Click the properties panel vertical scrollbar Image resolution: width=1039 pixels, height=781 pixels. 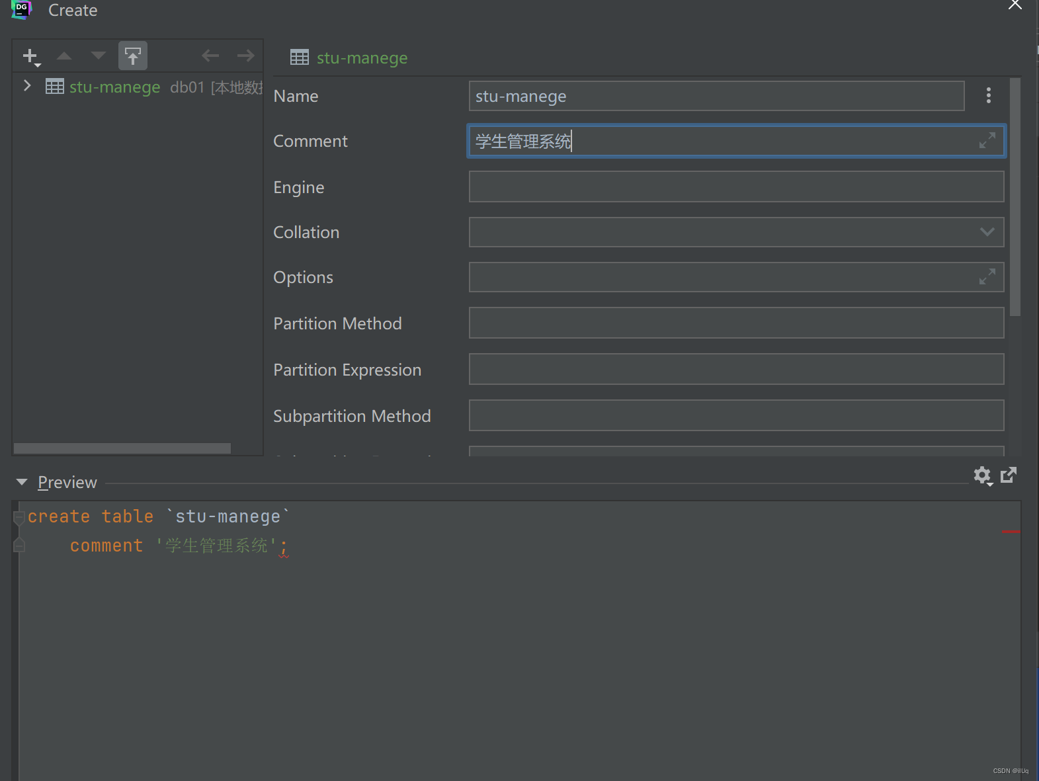pos(1015,197)
